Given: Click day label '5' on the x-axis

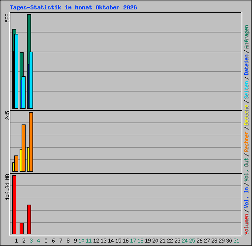Looking at the screenshot, I should [x=46, y=241].
